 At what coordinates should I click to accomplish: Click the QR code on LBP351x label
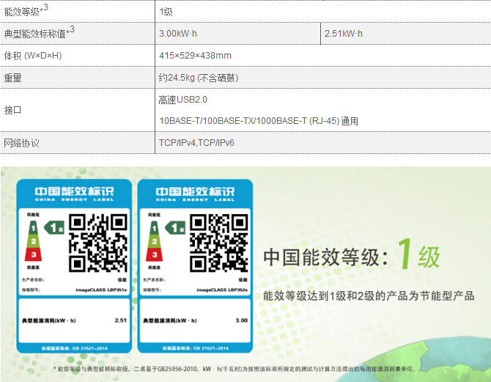pos(98,242)
